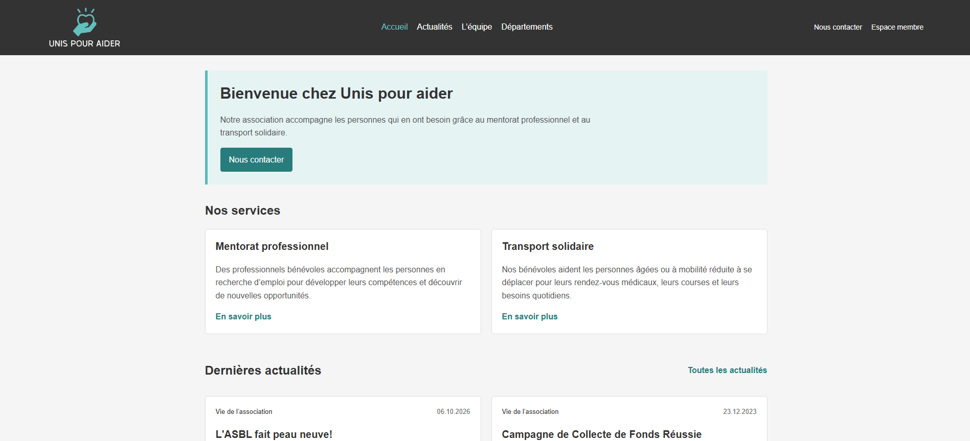Open article L'ASBL fait peau neuve!
This screenshot has height=441, width=970.
pos(274,434)
